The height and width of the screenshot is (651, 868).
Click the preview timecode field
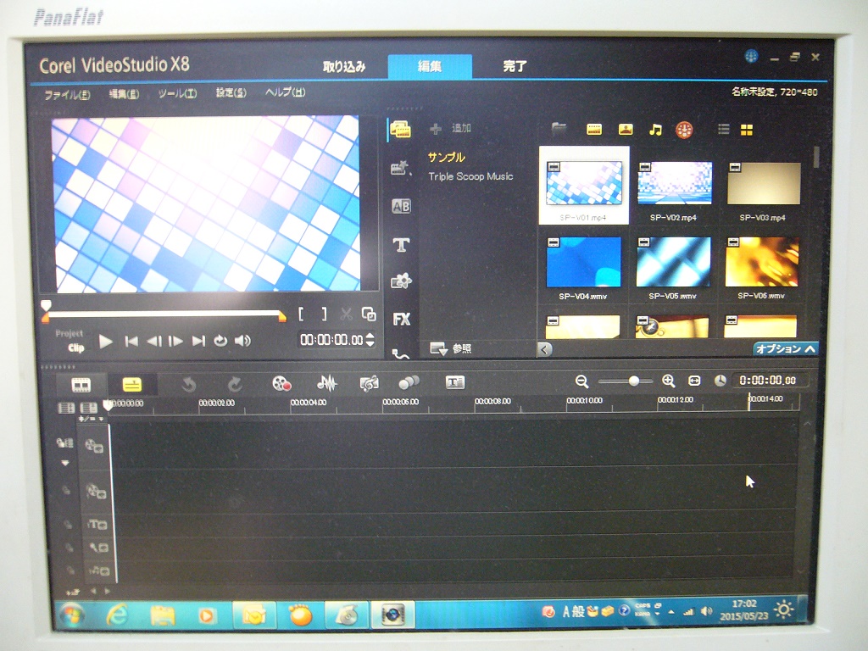[331, 340]
